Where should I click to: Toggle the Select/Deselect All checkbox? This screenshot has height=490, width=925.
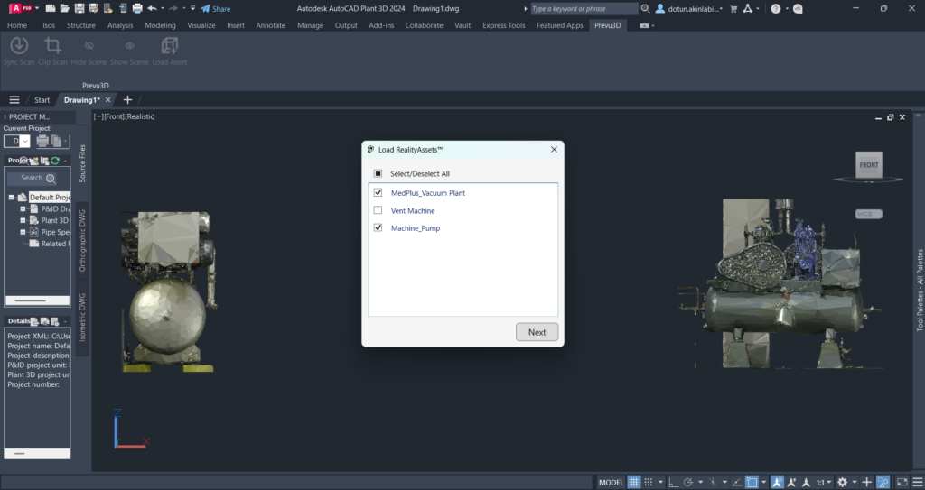point(378,173)
